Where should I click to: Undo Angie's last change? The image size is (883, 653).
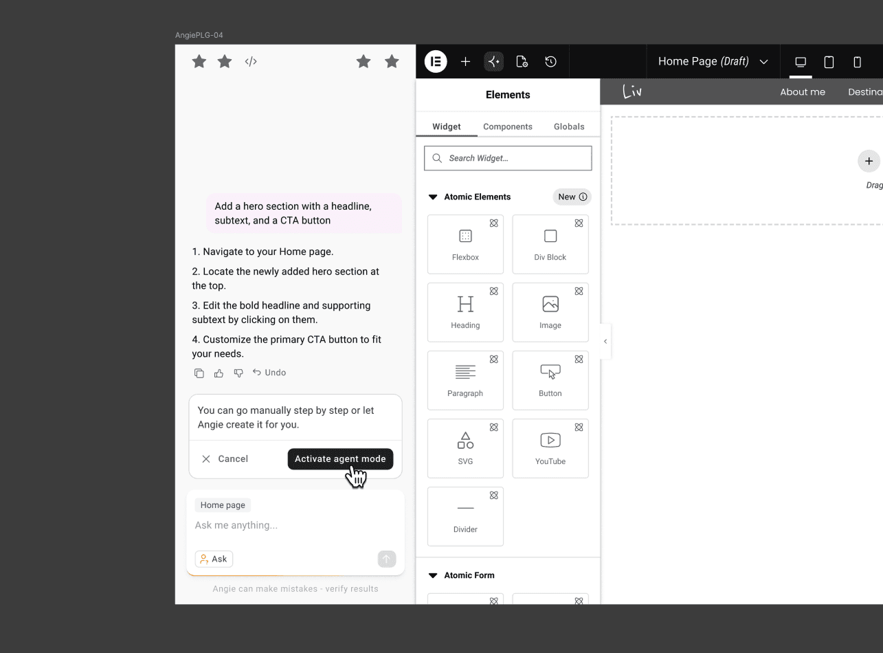click(269, 373)
